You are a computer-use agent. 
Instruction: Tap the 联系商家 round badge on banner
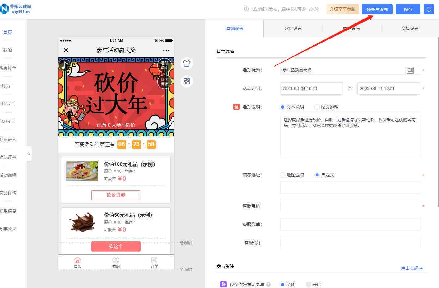pos(164,82)
